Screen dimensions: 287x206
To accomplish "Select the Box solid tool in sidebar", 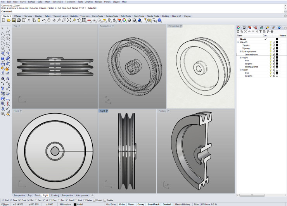I will pos(3,59).
